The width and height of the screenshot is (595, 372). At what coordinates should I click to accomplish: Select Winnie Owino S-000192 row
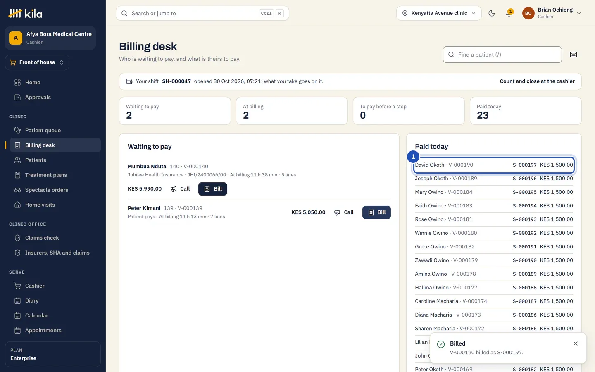494,233
